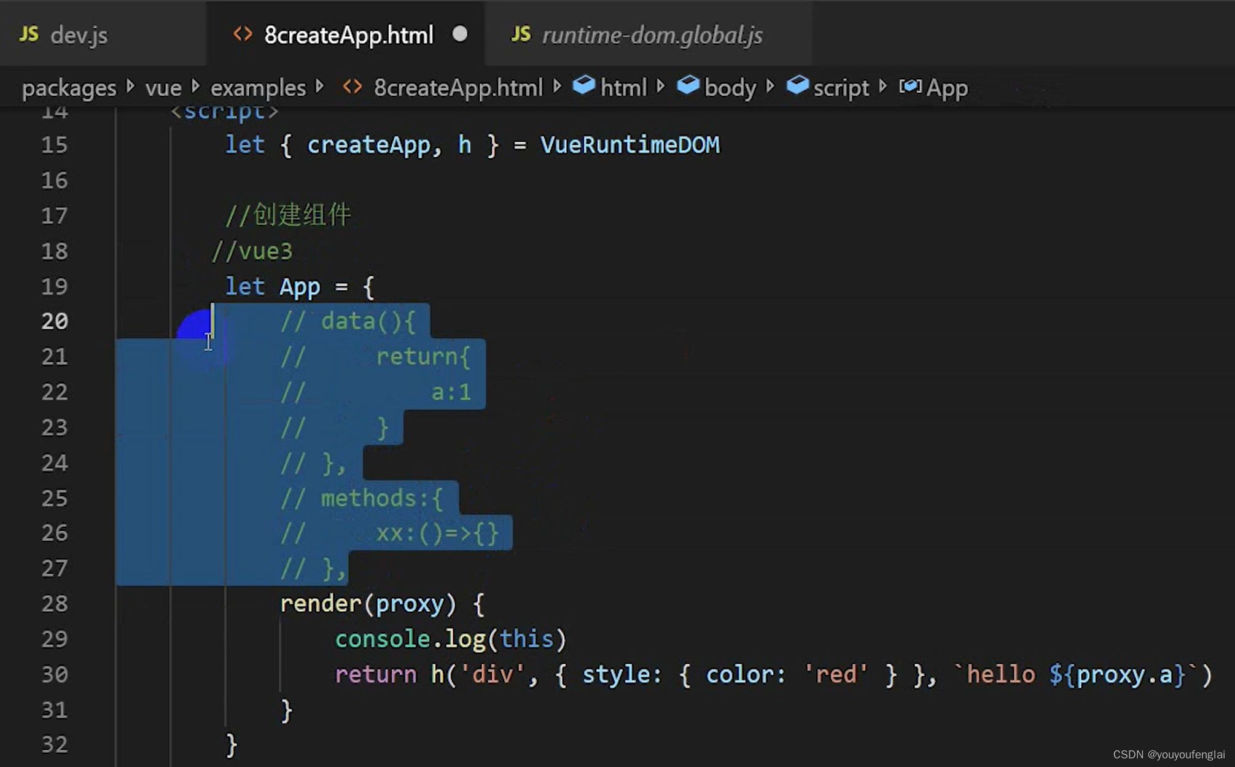Click the App variable symbol icon in breadcrumb
Image resolution: width=1235 pixels, height=767 pixels.
pos(910,87)
